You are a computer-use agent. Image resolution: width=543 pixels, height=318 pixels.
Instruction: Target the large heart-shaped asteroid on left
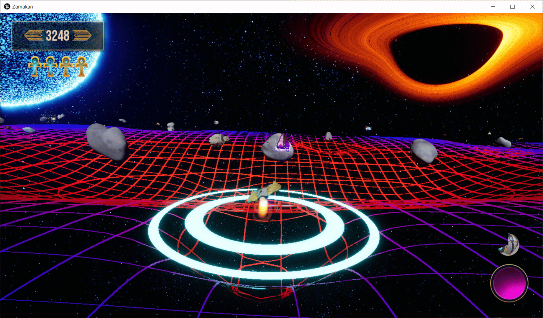(x=107, y=141)
